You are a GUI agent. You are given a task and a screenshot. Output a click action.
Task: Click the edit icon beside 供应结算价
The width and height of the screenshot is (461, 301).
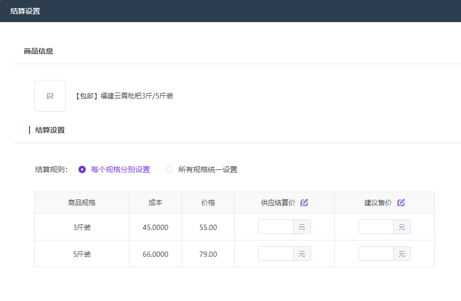304,203
